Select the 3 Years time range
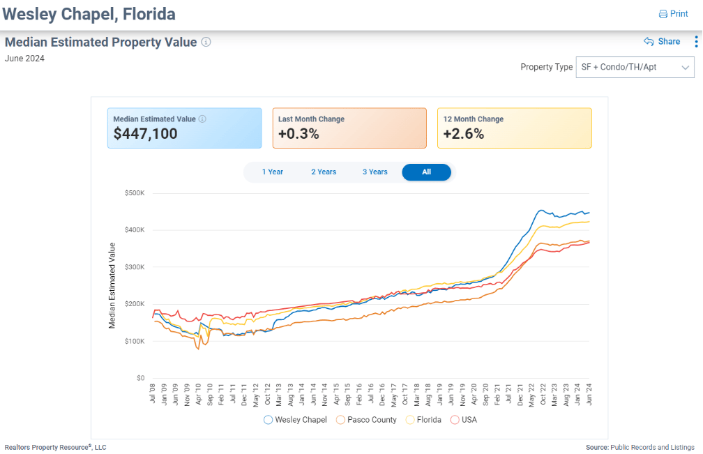The height and width of the screenshot is (454, 703). tap(375, 172)
